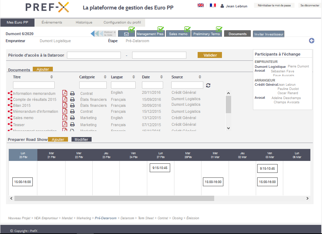Open PDF of Teaser row
This screenshot has width=322, height=234.
(x=65, y=124)
